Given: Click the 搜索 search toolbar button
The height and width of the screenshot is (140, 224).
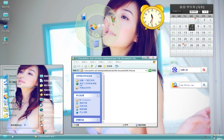Looking at the screenshot, I should point(98,66).
